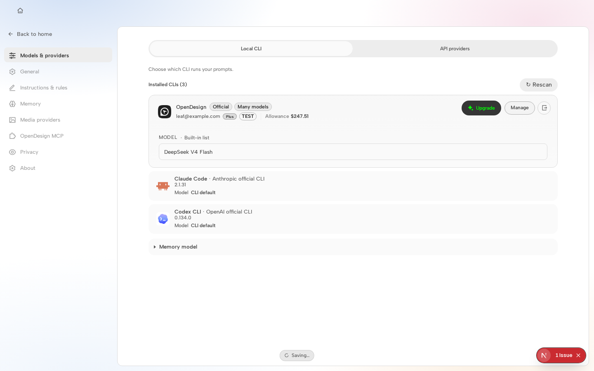Open the General settings section
This screenshot has width=594, height=371.
pyautogui.click(x=58, y=72)
